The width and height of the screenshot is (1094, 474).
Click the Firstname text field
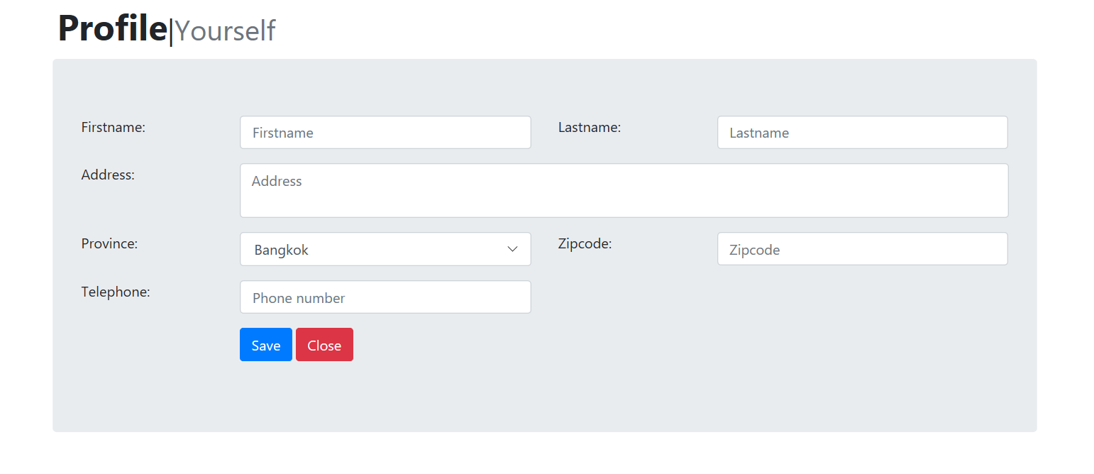point(385,133)
